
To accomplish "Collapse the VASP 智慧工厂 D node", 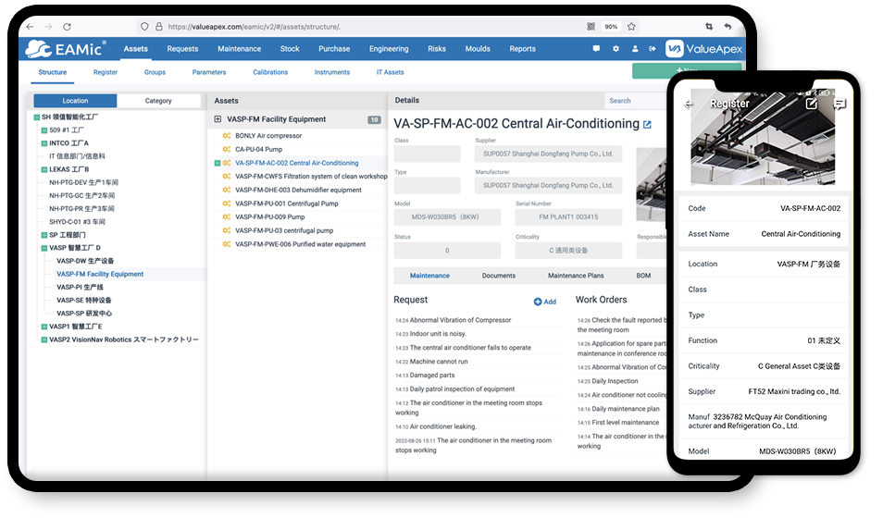I will (x=44, y=248).
